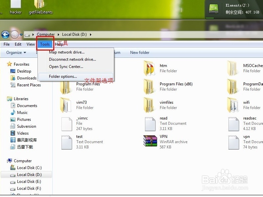Click the 587 KB size text of VPN archive
The width and height of the screenshot is (263, 197).
click(x=165, y=147)
